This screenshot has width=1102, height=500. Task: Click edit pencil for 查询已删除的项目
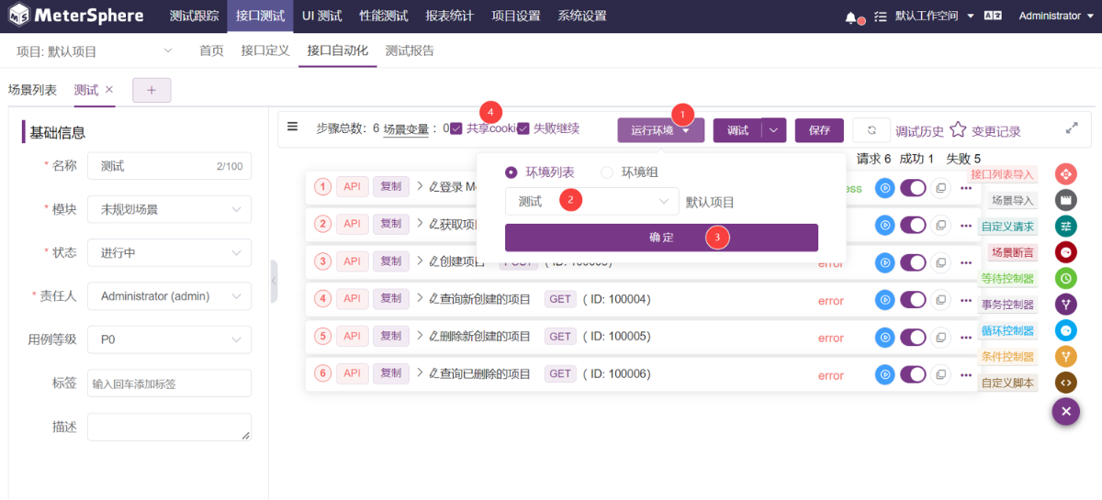tap(433, 373)
